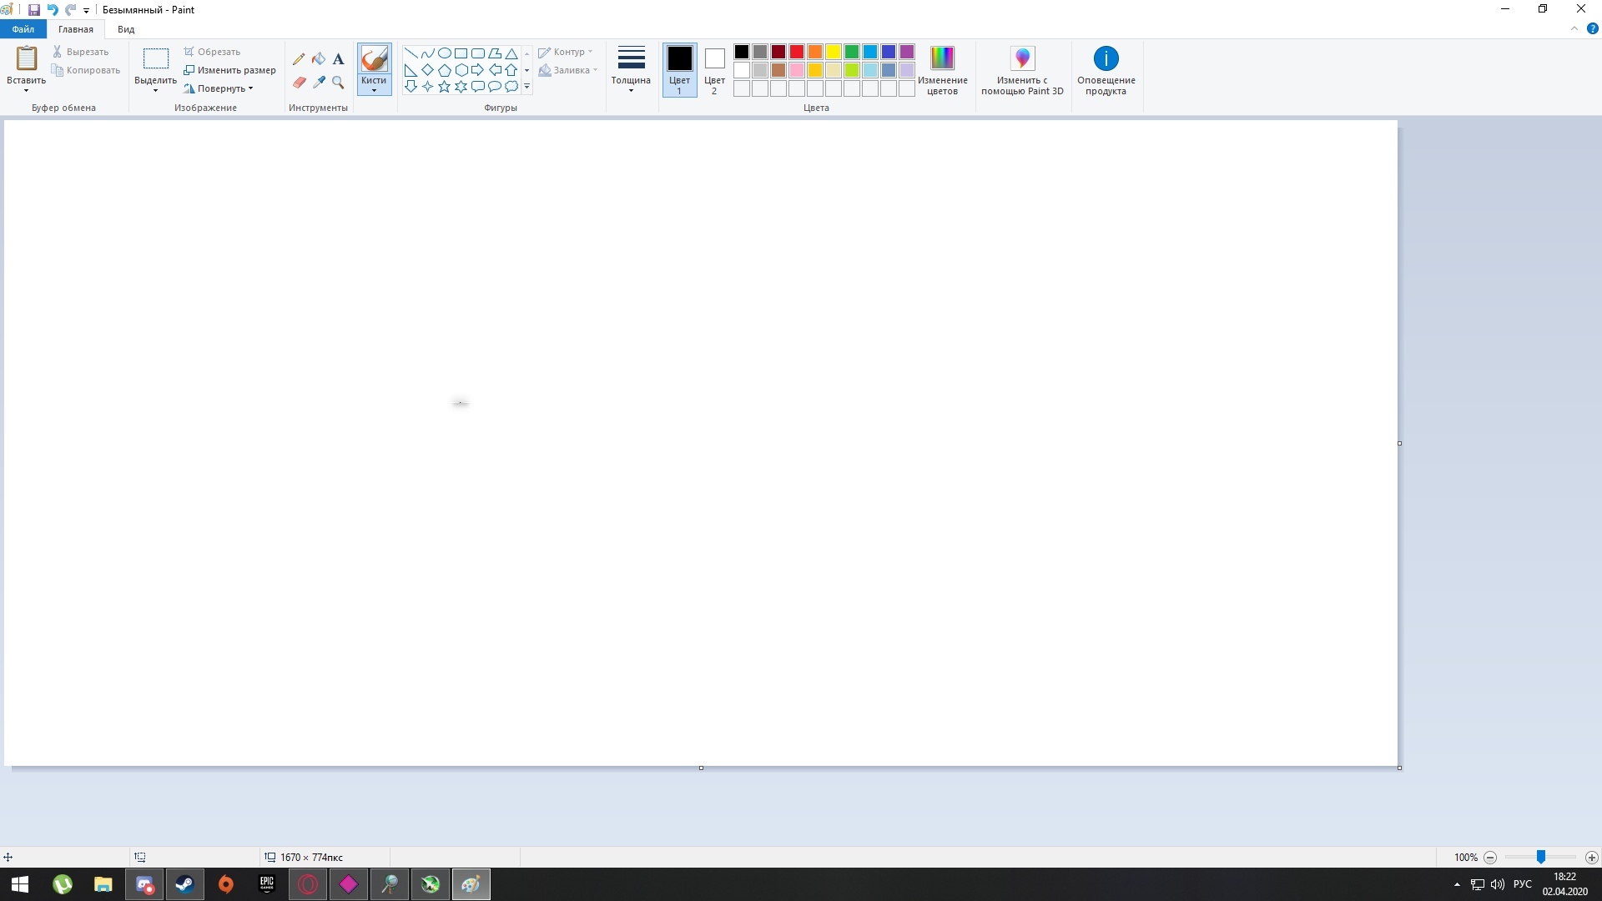This screenshot has width=1602, height=901.
Task: Open the File menu tab
Action: tap(23, 29)
